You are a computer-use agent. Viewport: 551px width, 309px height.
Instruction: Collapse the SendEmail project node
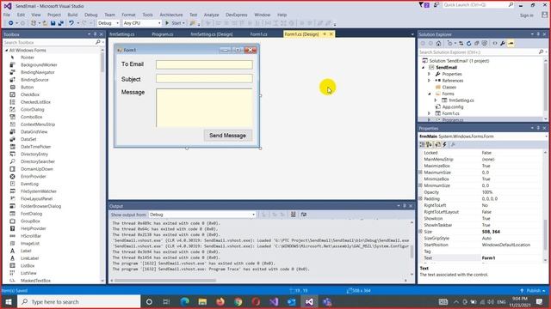[x=424, y=68]
